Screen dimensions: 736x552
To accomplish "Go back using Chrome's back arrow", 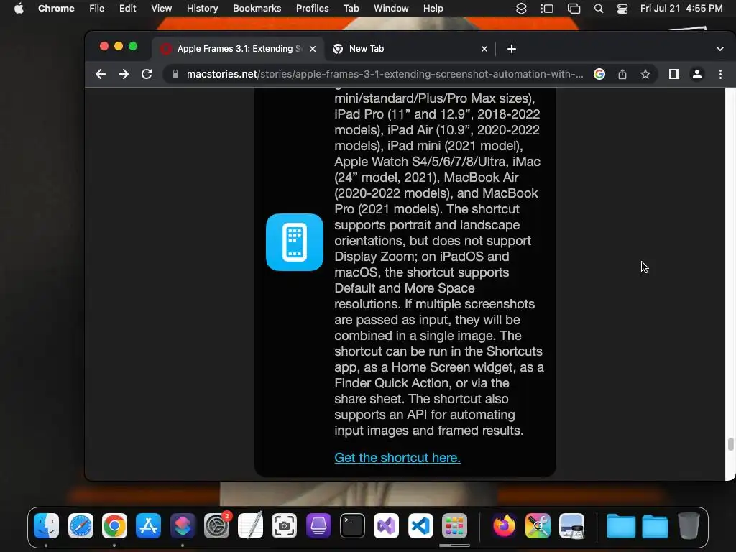I will (x=101, y=74).
